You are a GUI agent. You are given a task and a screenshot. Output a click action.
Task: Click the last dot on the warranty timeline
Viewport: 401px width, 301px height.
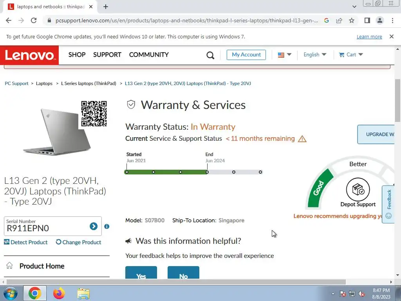click(260, 172)
